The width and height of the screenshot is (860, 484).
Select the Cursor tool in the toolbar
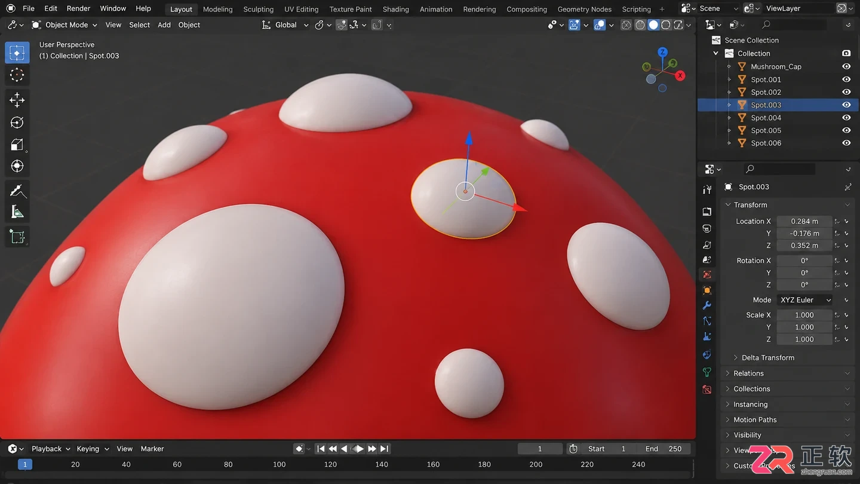click(17, 75)
